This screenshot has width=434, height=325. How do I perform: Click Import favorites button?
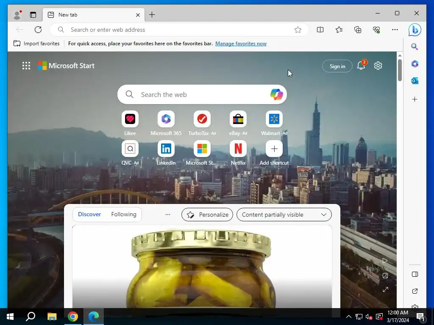click(x=36, y=44)
